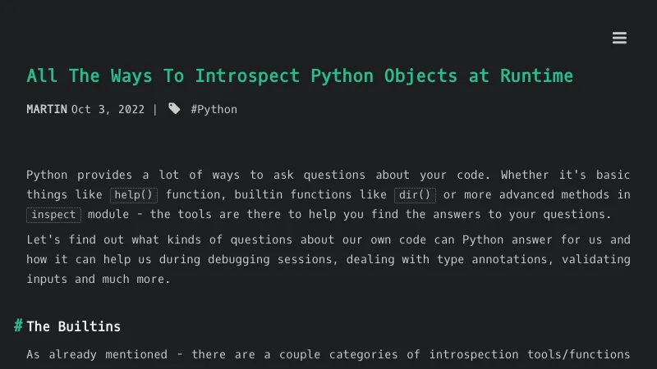Click the paragraph starting "Let's find out"
657x369 pixels.
tap(328, 259)
